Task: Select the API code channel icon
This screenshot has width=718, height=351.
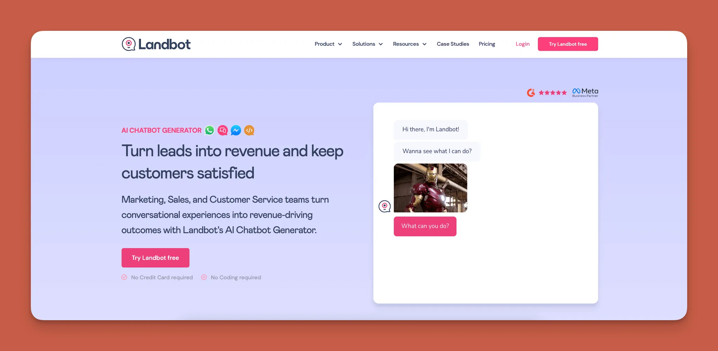Action: click(249, 130)
